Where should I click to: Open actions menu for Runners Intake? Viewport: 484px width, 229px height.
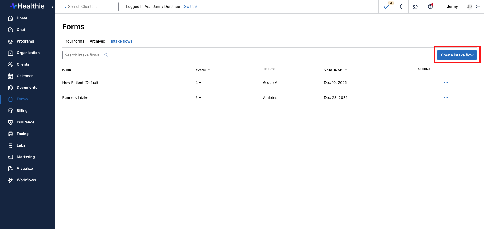446,97
